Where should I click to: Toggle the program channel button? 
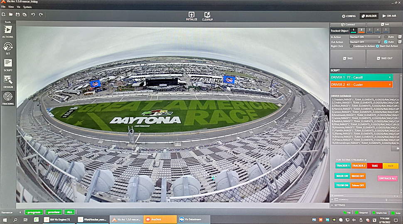[34, 212]
